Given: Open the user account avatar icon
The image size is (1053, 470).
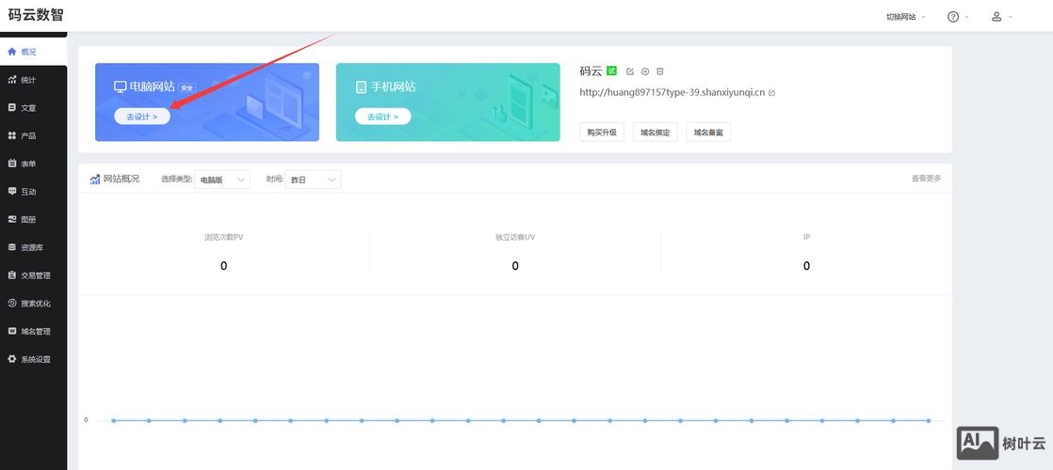Looking at the screenshot, I should pos(996,17).
